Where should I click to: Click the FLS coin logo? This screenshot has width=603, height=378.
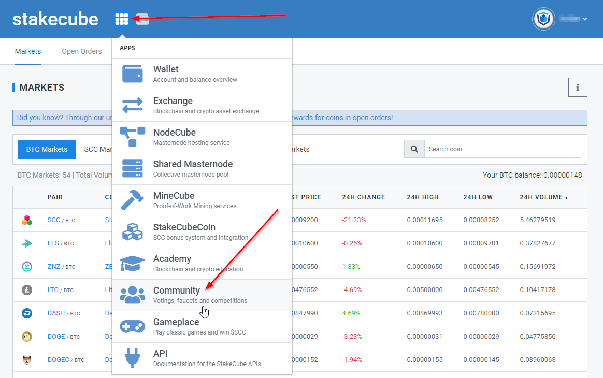click(x=27, y=243)
